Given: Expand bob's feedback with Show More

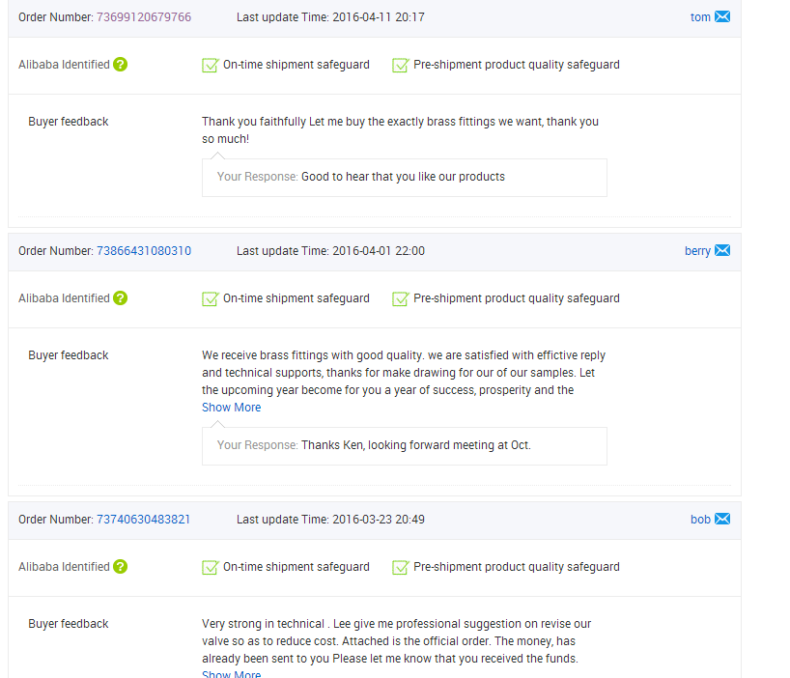Looking at the screenshot, I should 231,674.
